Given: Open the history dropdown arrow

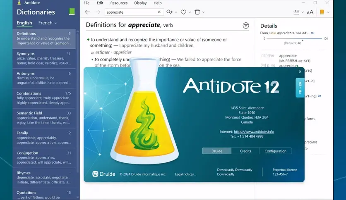Looking at the screenshot, I should [203, 12].
